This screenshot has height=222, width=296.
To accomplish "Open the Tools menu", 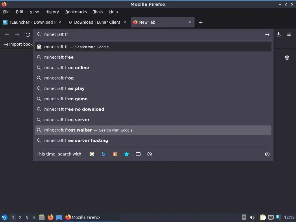I will [x=98, y=12].
